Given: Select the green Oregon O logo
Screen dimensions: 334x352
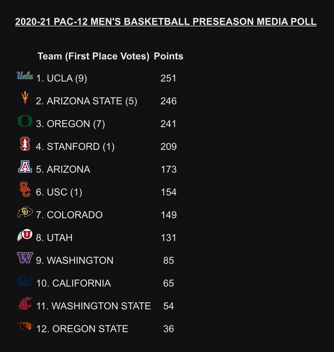Looking at the screenshot, I should tap(25, 121).
